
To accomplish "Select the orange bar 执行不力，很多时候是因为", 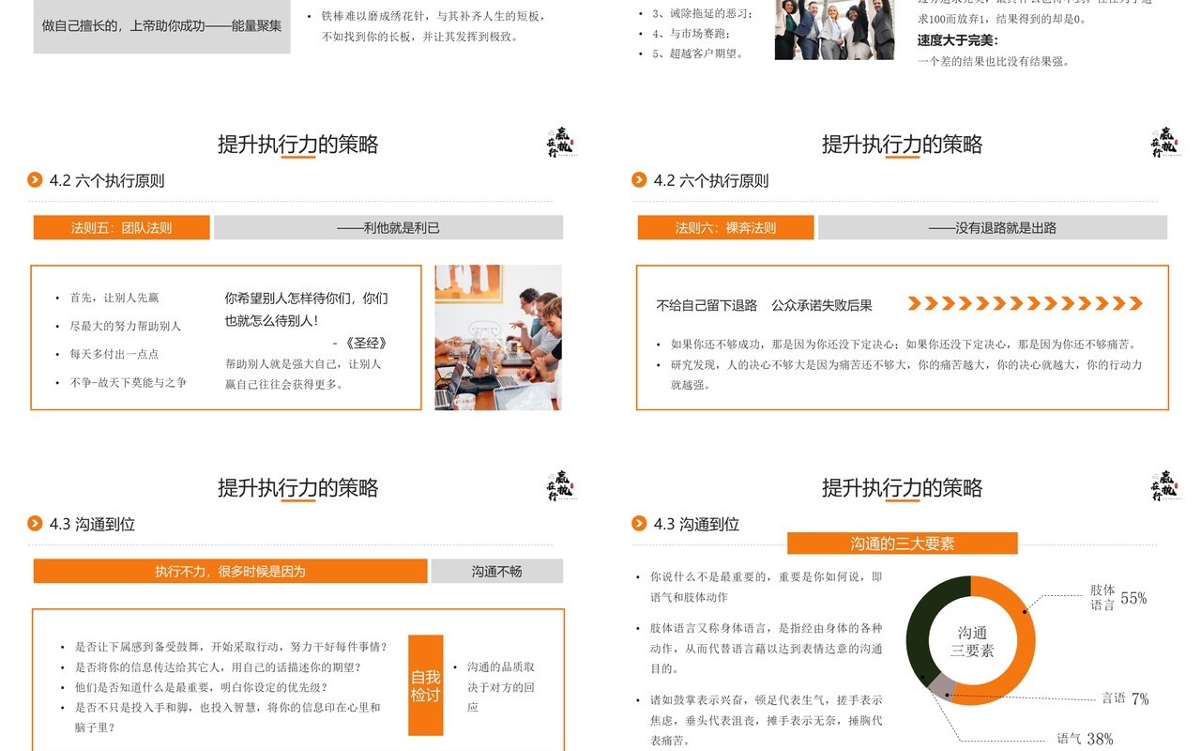I will pyautogui.click(x=231, y=571).
